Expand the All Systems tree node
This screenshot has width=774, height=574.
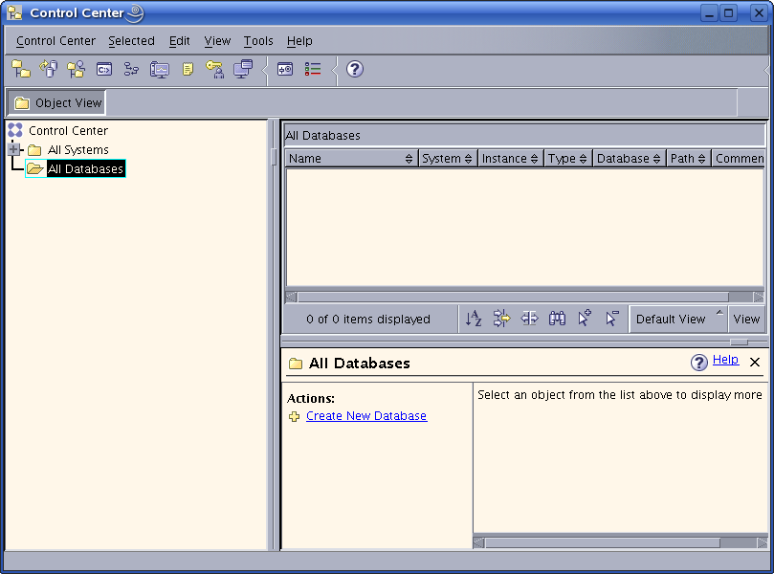13,149
